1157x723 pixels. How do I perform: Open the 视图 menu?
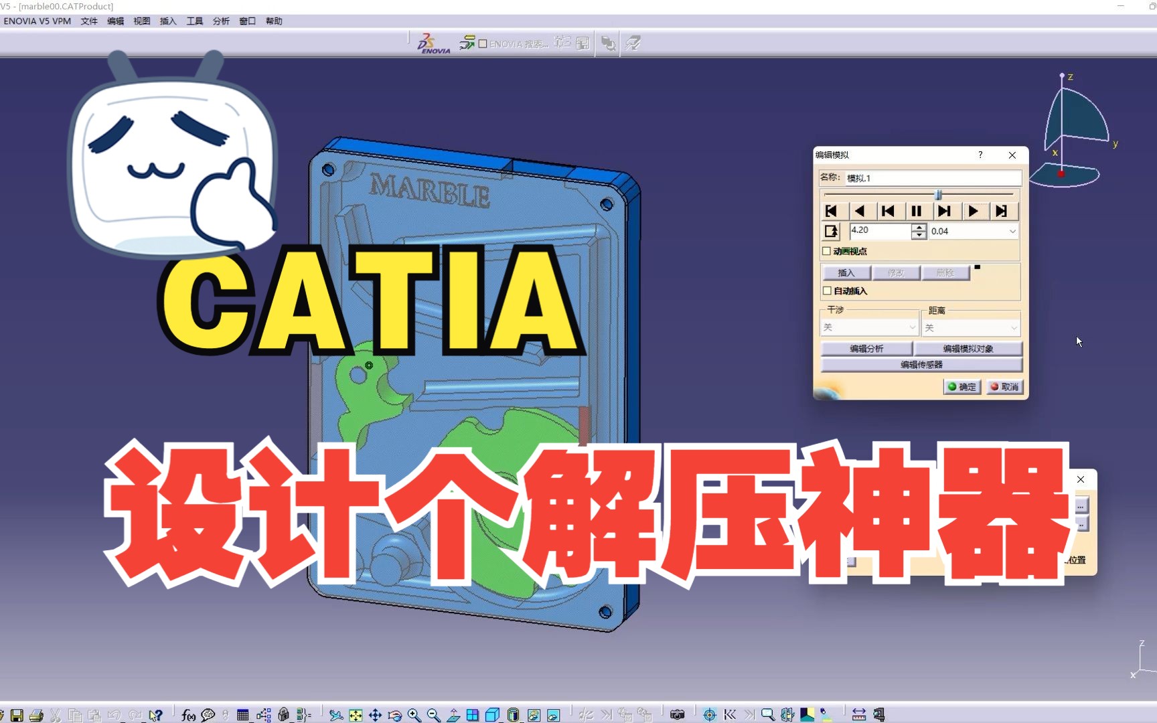point(141,21)
